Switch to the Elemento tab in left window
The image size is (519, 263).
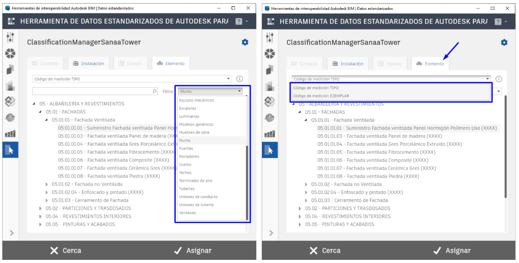(x=171, y=64)
